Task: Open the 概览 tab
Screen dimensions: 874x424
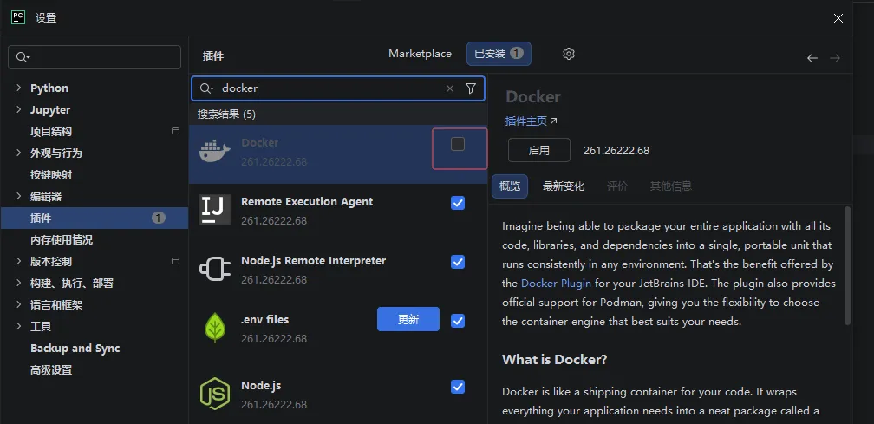Action: pyautogui.click(x=510, y=186)
